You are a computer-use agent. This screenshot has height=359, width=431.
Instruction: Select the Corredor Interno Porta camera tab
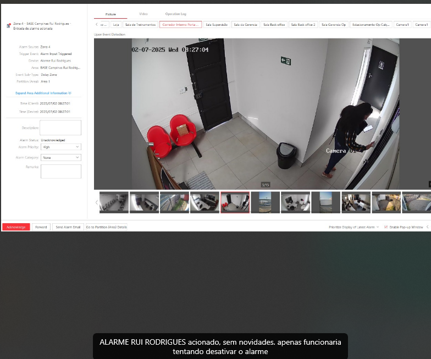point(180,24)
